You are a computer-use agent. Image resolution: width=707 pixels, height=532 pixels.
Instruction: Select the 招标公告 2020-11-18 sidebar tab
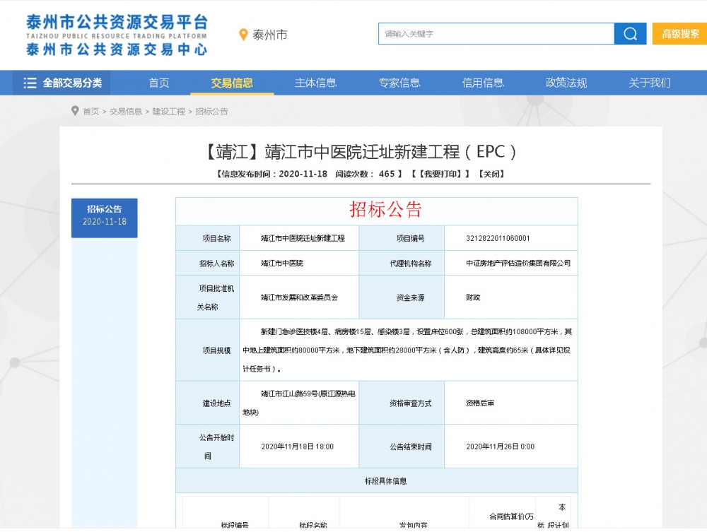tap(104, 218)
